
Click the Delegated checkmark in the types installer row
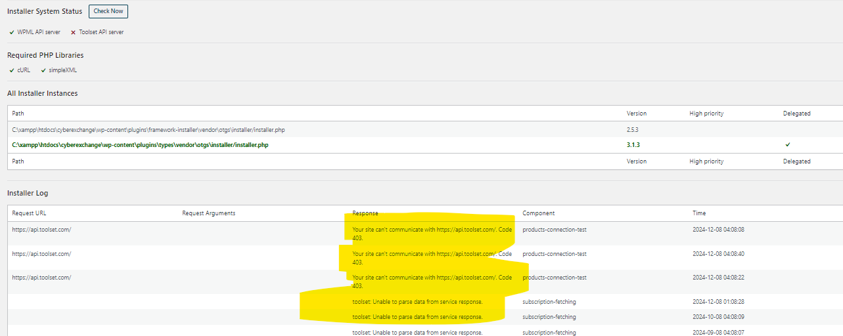[788, 144]
